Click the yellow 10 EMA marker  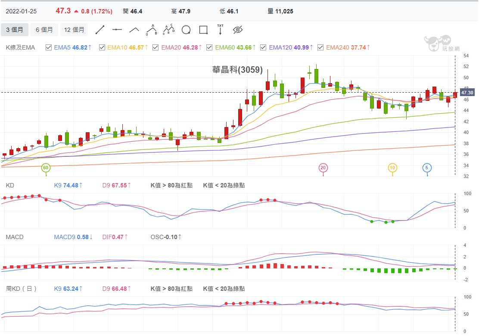coord(392,168)
